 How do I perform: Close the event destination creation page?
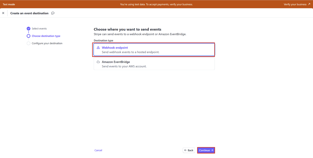tap(3, 13)
